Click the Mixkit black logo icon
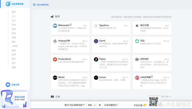The width and height of the screenshot is (192, 109). 55,78
